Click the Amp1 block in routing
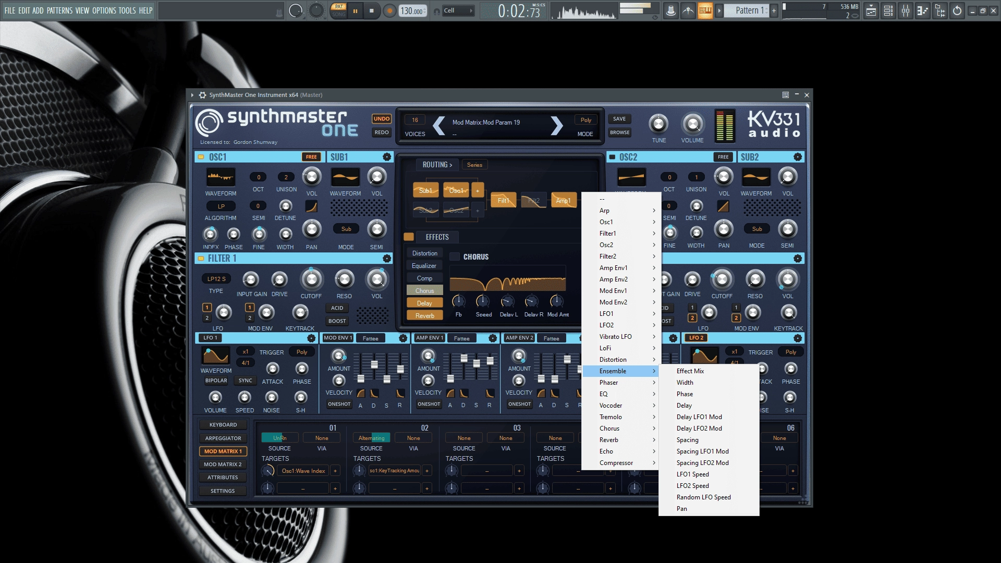The height and width of the screenshot is (563, 1001). [564, 200]
